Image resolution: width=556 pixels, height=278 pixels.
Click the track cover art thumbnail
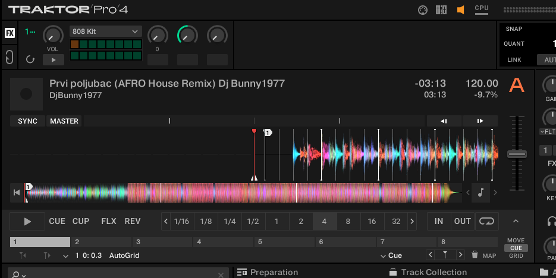click(x=26, y=94)
